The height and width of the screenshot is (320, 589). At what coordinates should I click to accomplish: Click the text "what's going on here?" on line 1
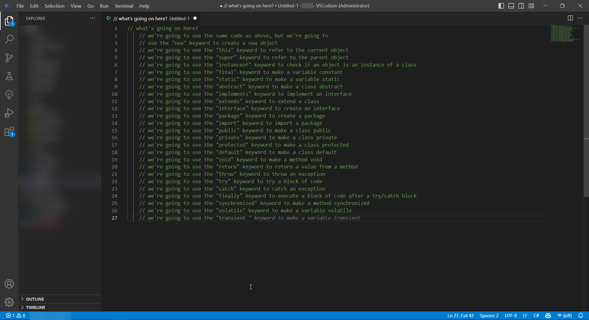point(167,28)
